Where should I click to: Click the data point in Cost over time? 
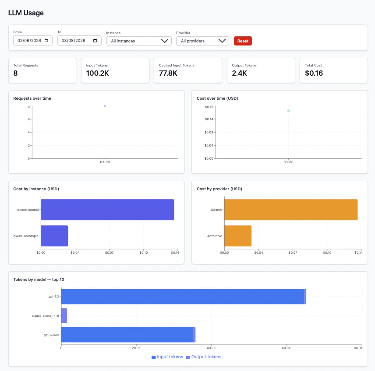point(288,111)
